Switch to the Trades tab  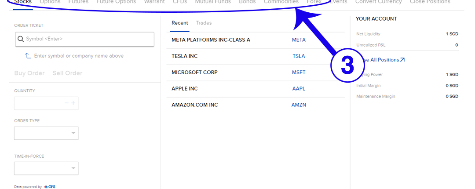pos(204,23)
